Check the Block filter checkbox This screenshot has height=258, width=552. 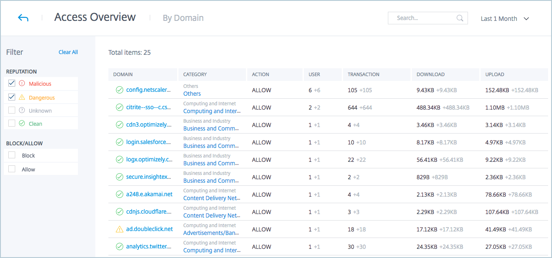pyautogui.click(x=12, y=155)
